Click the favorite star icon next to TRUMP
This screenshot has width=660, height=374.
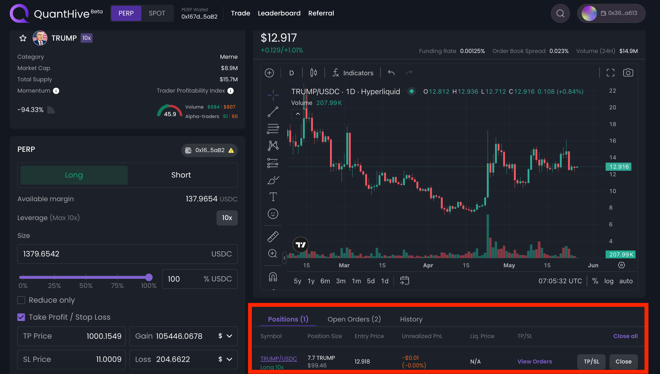coord(23,38)
